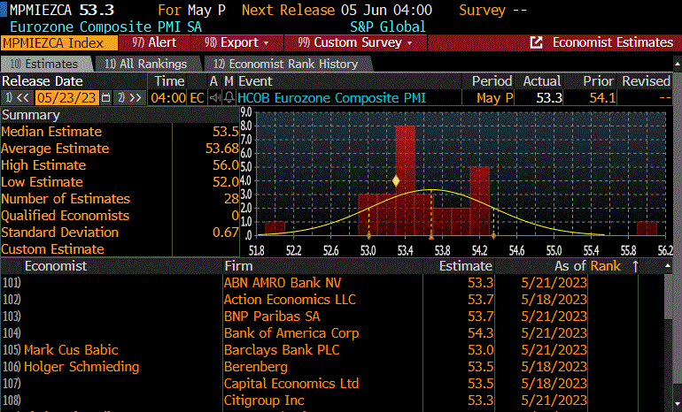Click Number of Estimates value 28
The height and width of the screenshot is (412, 682).
coord(231,199)
